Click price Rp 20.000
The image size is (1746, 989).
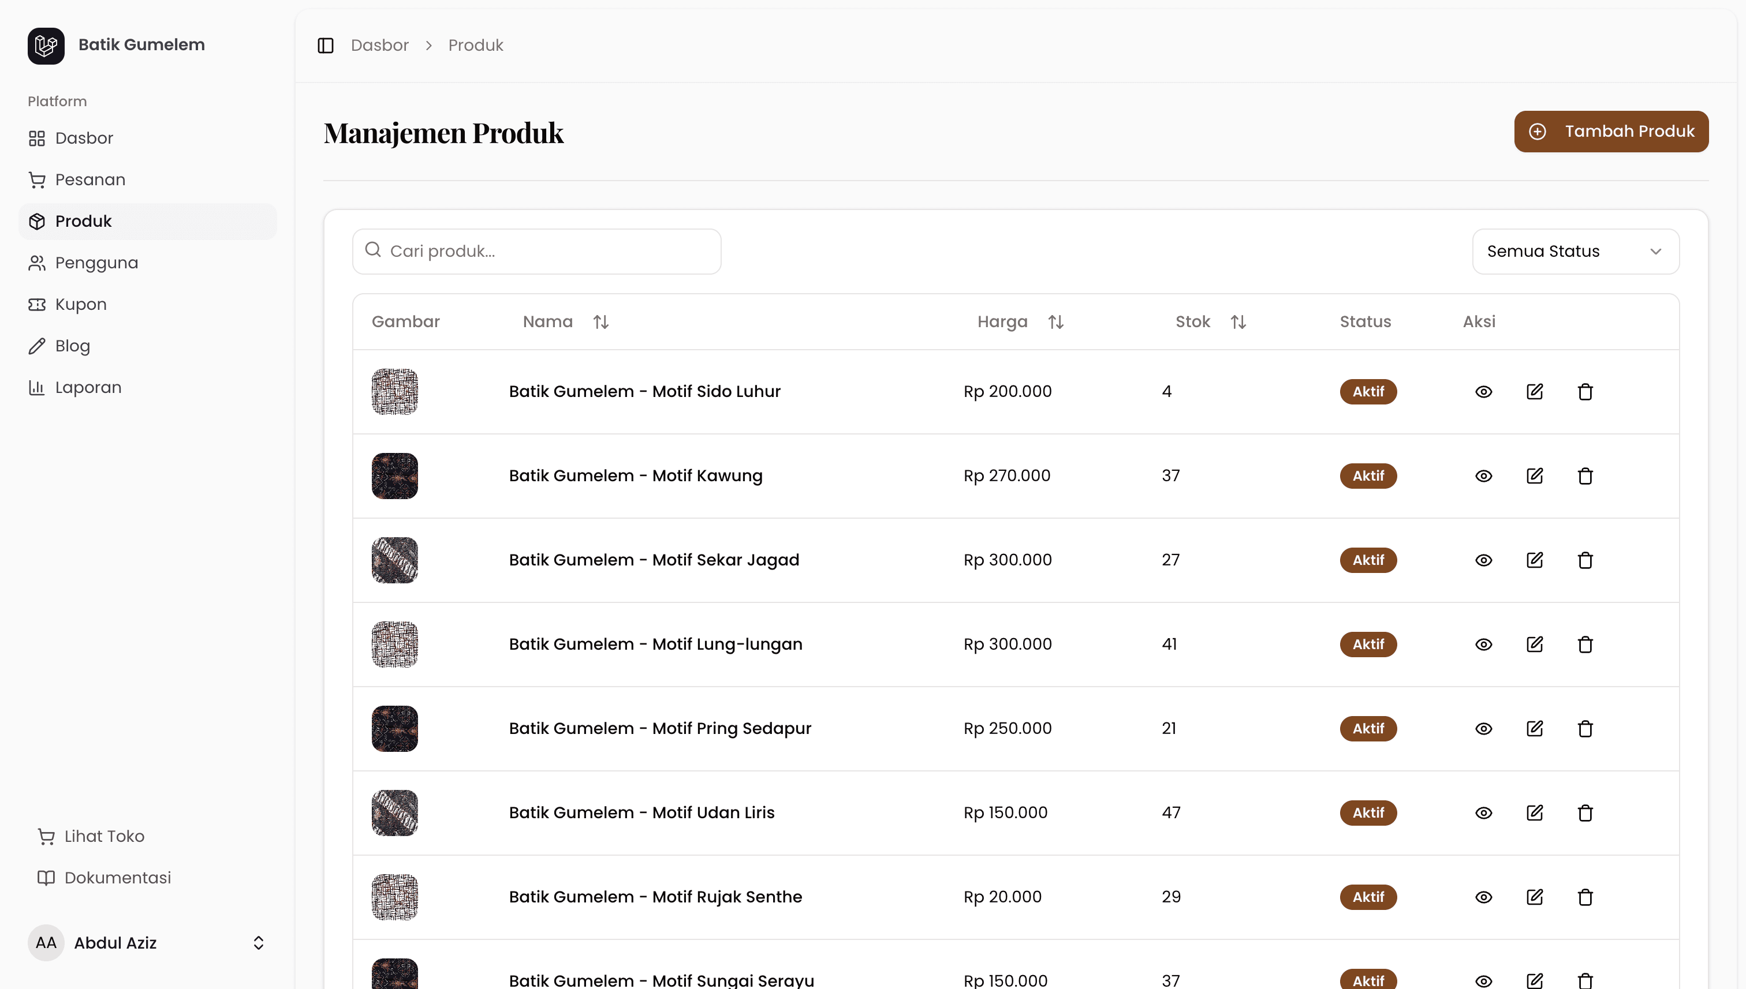[x=1002, y=897]
